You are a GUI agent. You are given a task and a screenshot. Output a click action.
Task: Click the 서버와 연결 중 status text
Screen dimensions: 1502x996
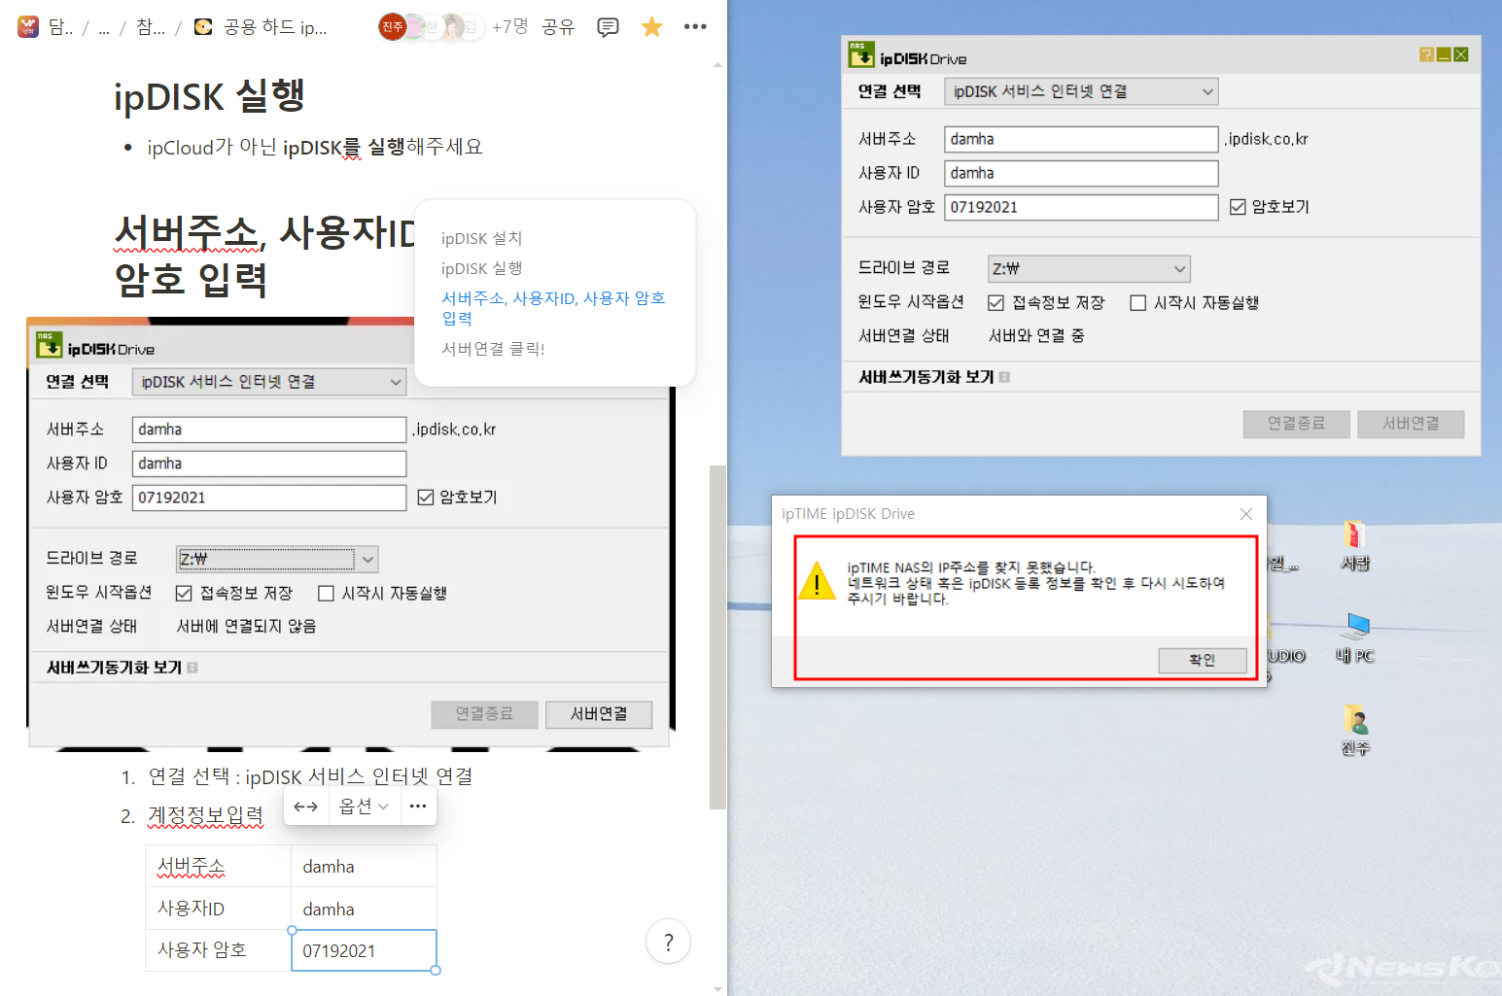(1036, 336)
